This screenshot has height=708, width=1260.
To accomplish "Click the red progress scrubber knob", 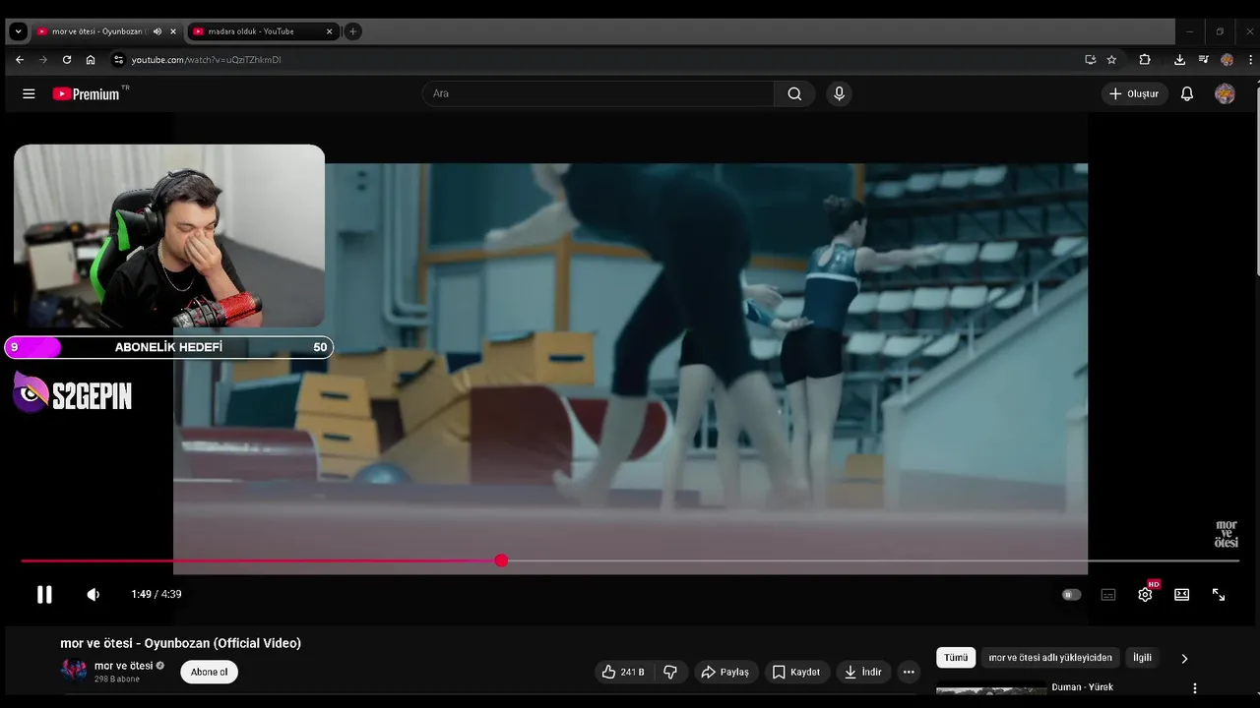I will [501, 560].
